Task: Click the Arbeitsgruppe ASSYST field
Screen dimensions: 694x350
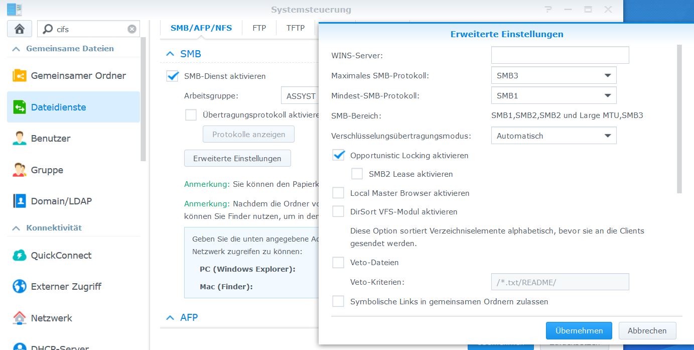Action: coord(300,95)
